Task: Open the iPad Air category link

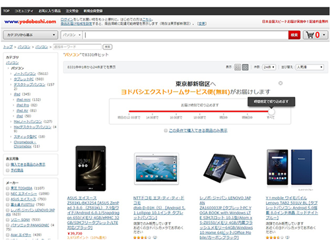Action: 22,111
